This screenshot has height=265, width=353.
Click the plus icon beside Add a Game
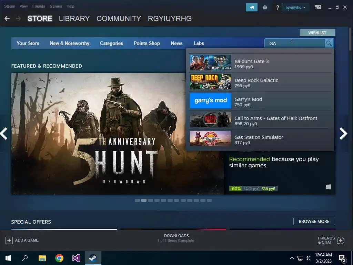(x=9, y=240)
